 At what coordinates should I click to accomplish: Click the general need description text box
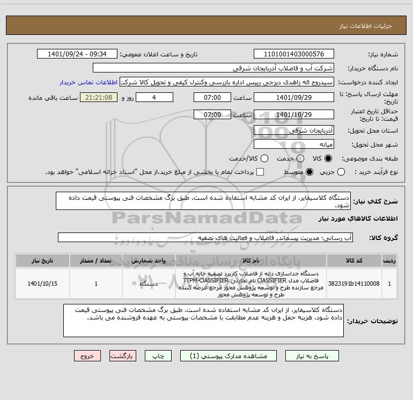[x=203, y=201]
